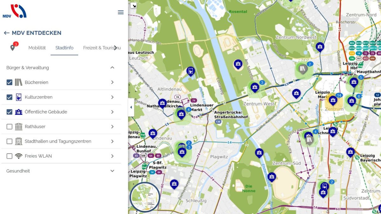Switch to the Mobilität tab
Viewport: 381px width, 214px height.
point(37,48)
